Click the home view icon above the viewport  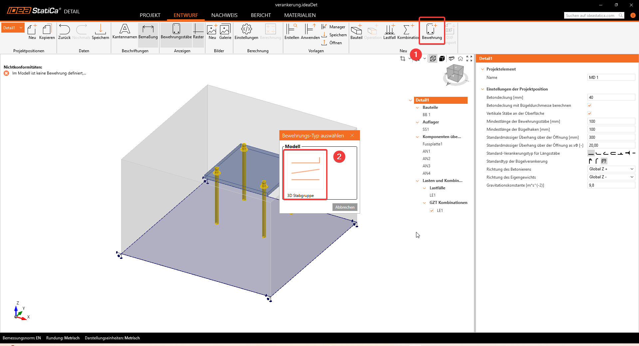(460, 59)
